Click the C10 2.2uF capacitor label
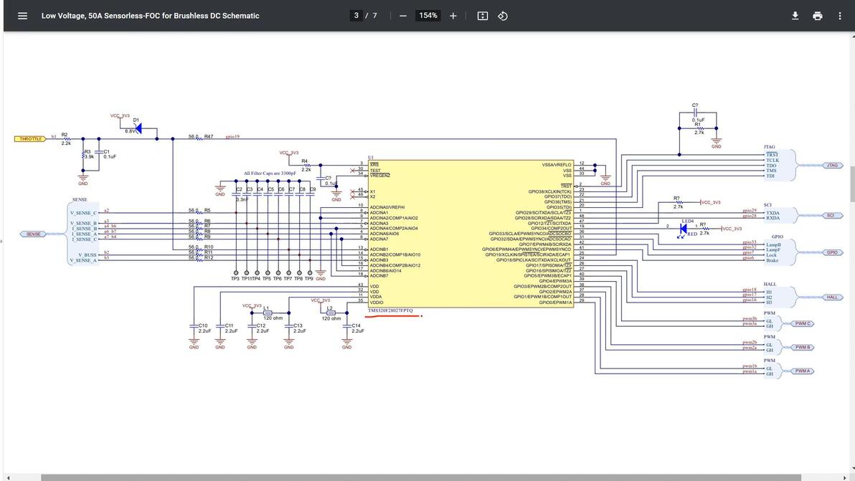Viewport: 855px width, 481px height. pos(204,328)
